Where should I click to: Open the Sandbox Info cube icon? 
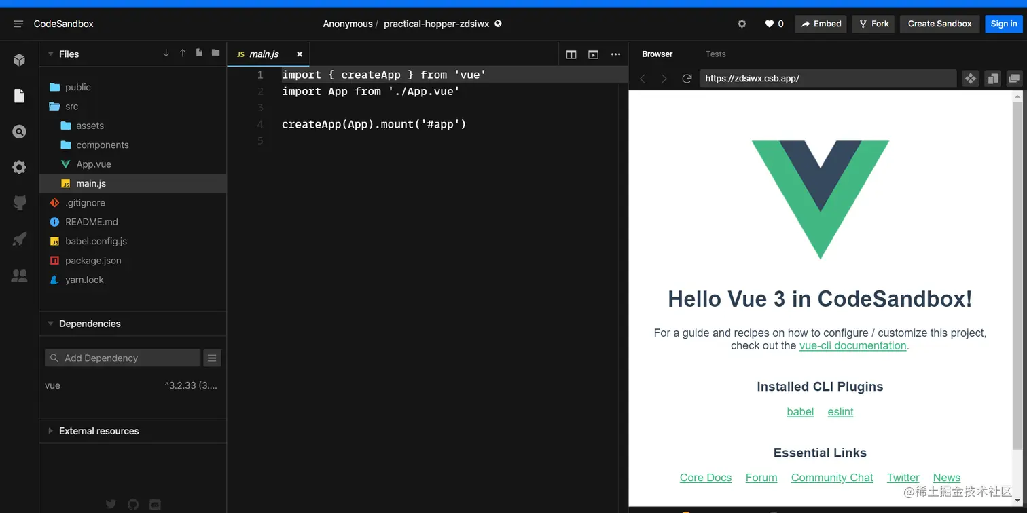pos(19,60)
